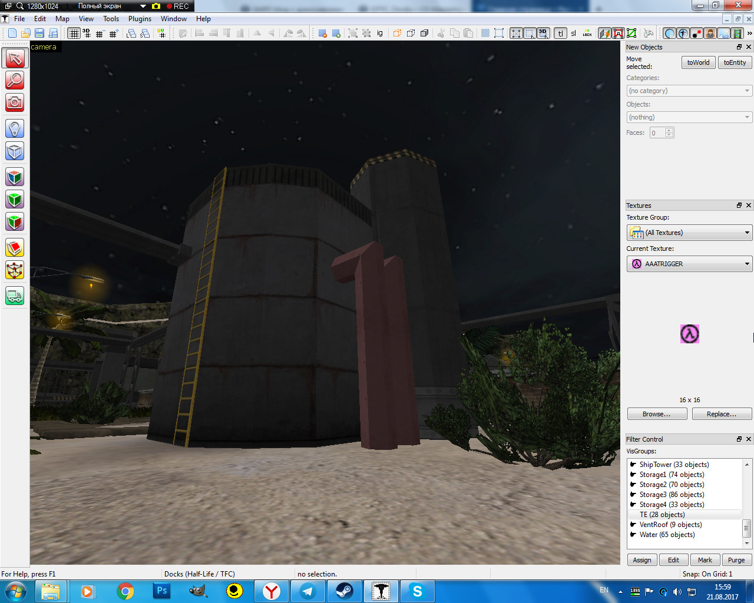Click the Faces number input field

point(657,132)
